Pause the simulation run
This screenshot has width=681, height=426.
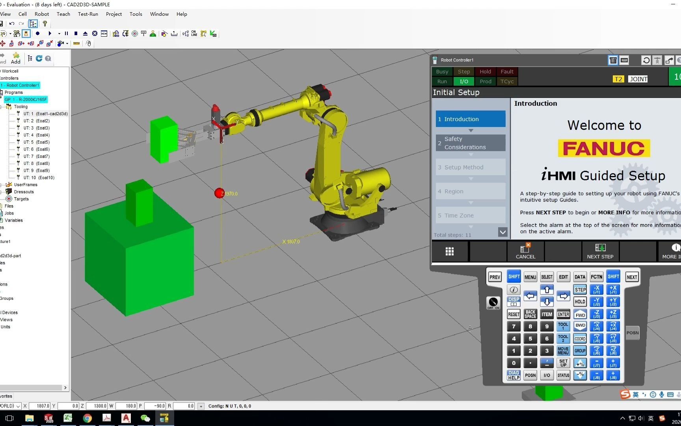pos(66,34)
